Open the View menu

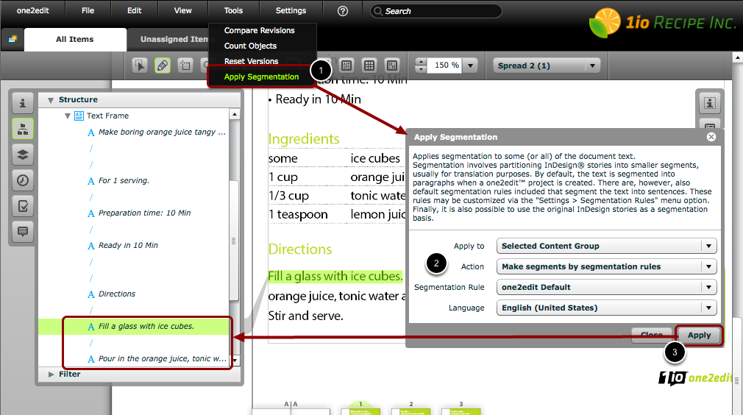click(x=182, y=10)
